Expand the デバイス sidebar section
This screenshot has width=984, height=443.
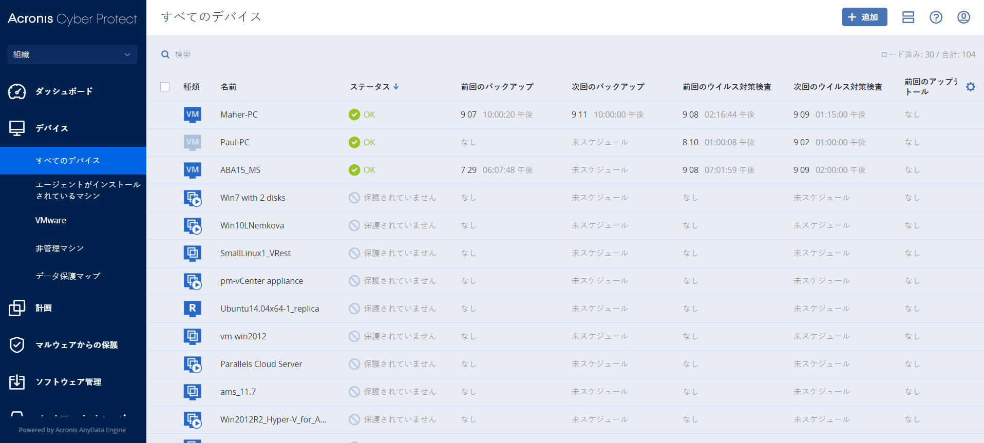click(x=51, y=128)
